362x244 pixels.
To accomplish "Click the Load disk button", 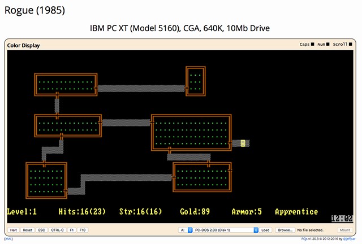I will tap(265, 230).
